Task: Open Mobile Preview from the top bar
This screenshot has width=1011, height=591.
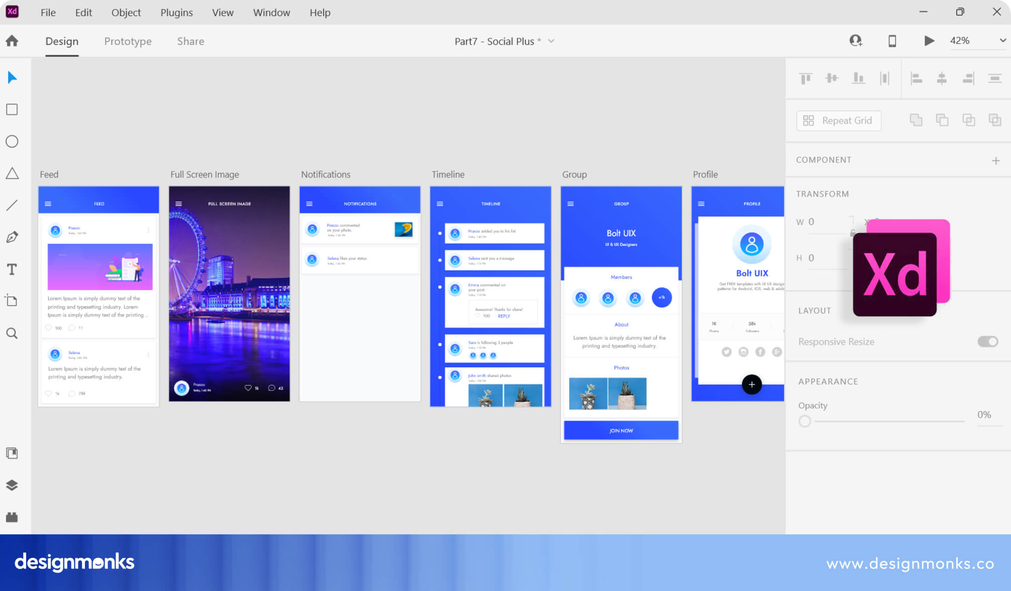Action: [892, 41]
